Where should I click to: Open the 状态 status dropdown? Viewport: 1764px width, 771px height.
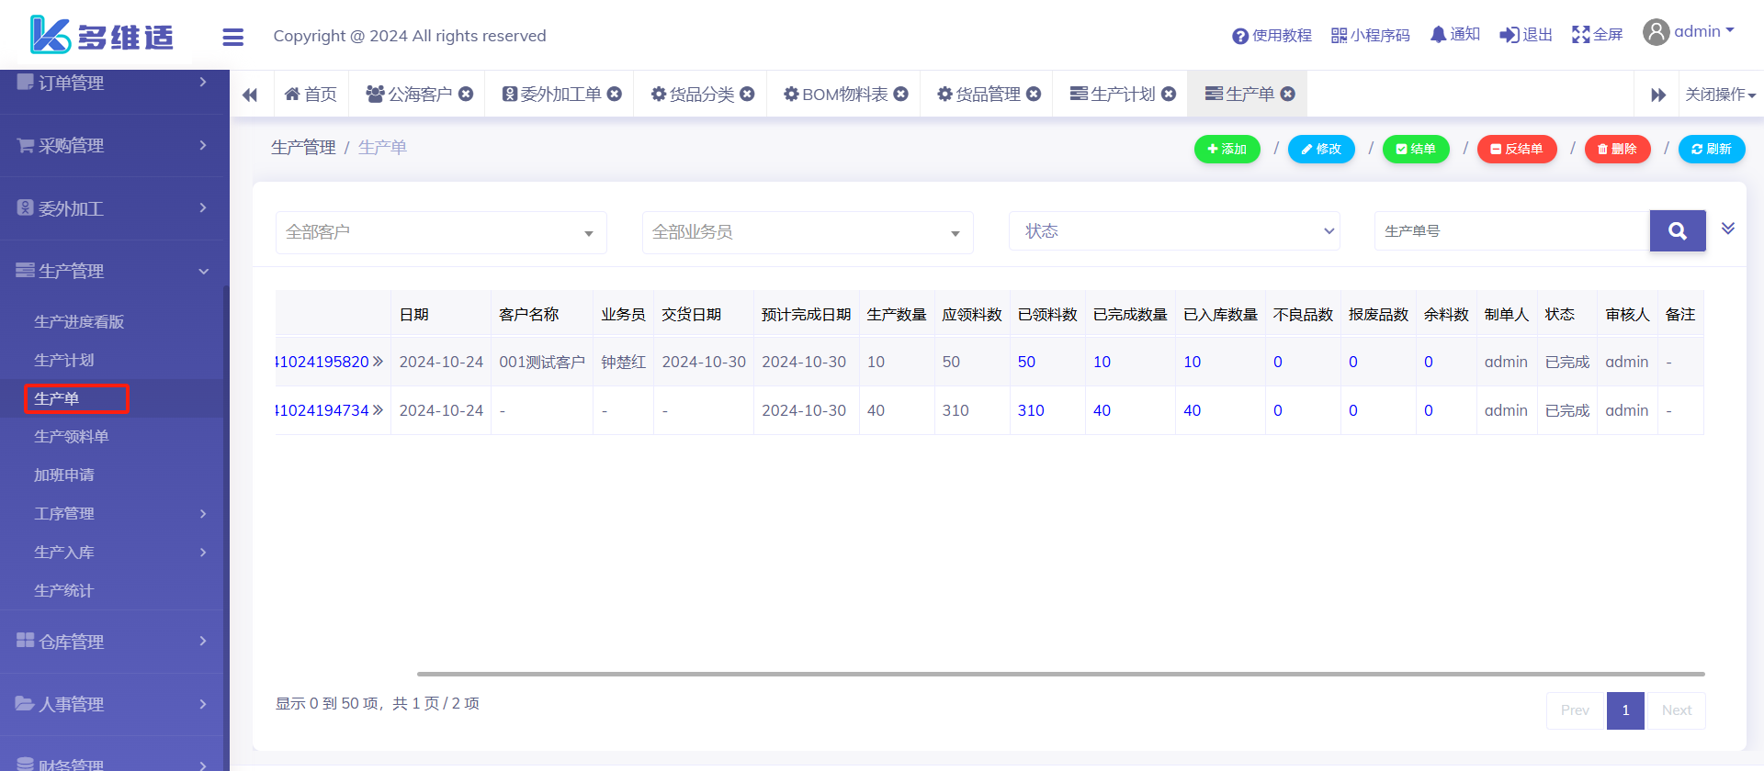coord(1174,231)
